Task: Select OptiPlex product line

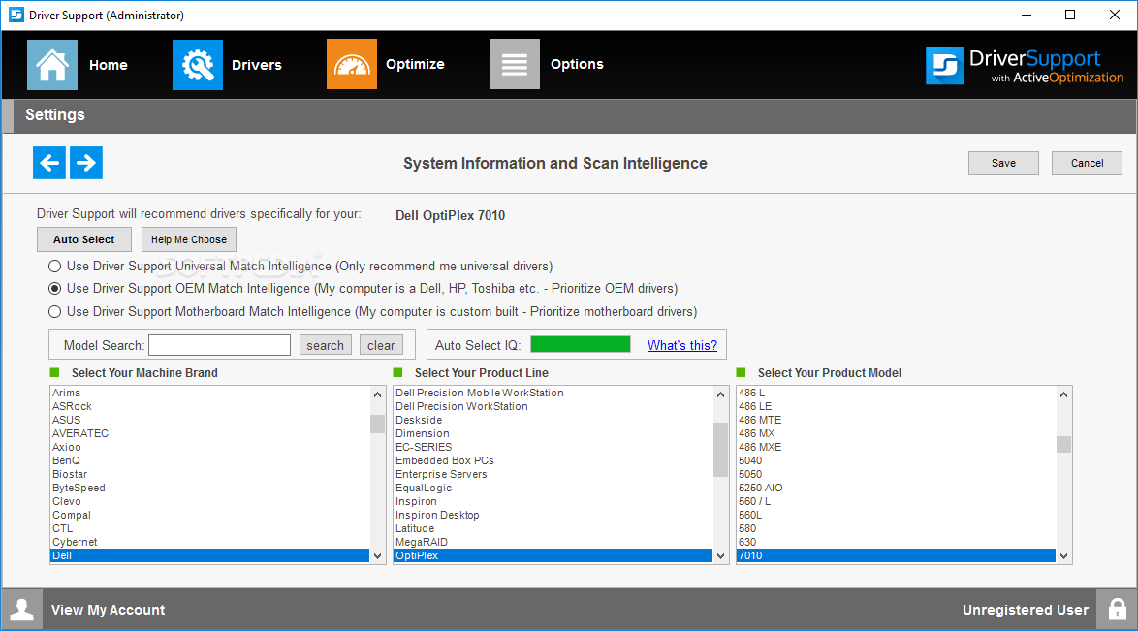Action: (x=553, y=555)
